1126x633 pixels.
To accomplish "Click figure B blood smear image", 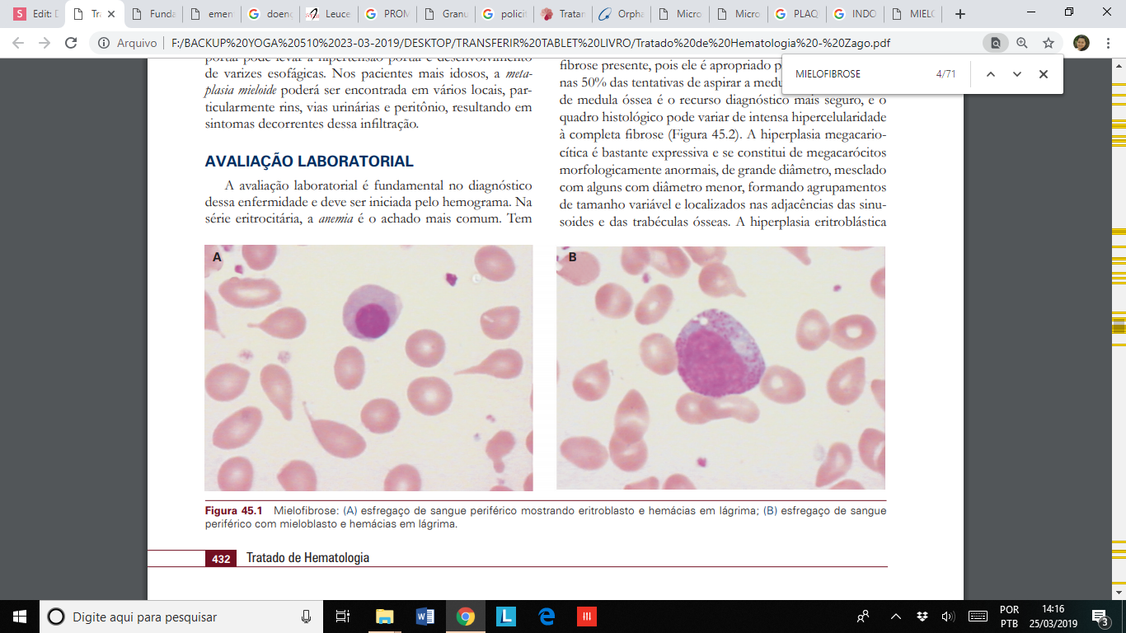I will click(720, 368).
